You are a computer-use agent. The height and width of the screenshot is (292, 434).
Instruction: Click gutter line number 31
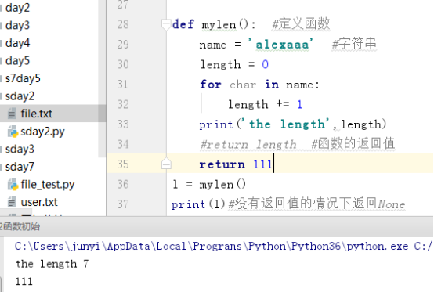(123, 85)
